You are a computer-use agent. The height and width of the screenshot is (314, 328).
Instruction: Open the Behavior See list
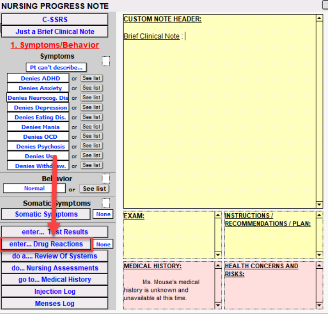tap(94, 189)
